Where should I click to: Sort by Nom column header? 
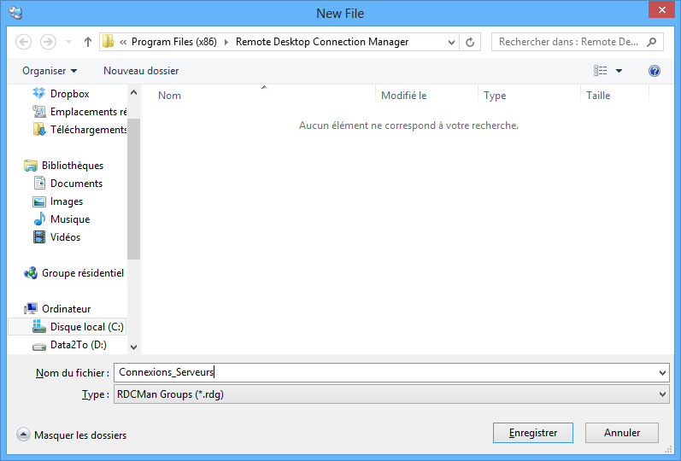tap(169, 96)
